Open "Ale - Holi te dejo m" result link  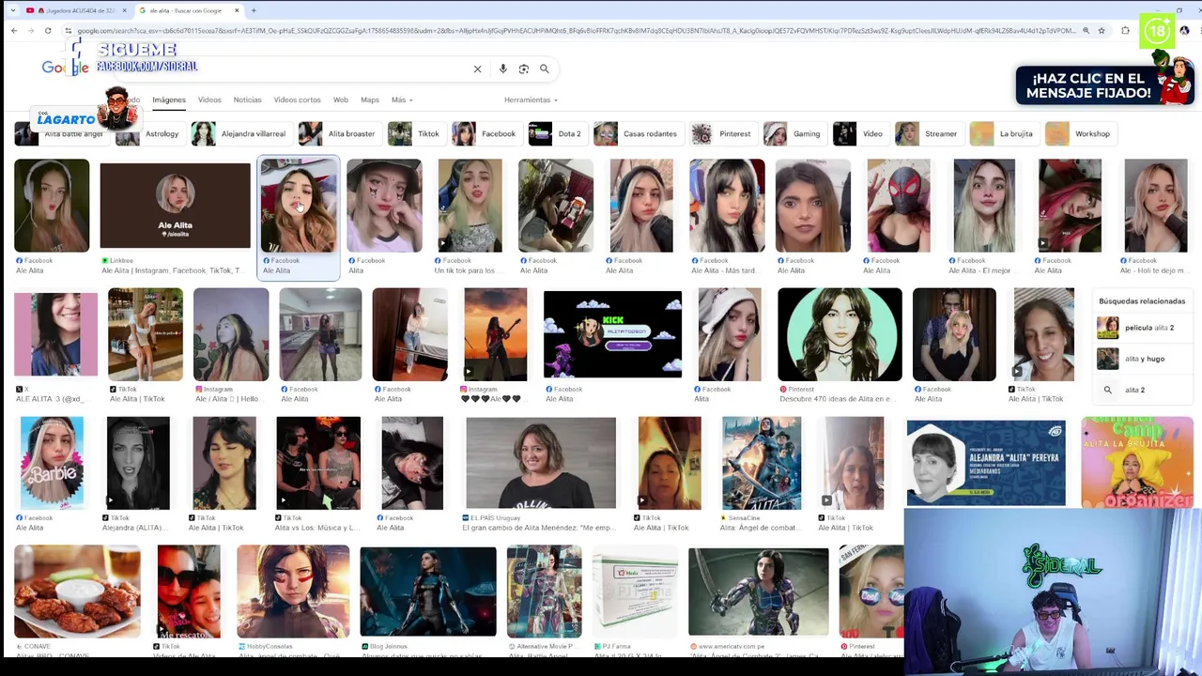tap(1156, 270)
